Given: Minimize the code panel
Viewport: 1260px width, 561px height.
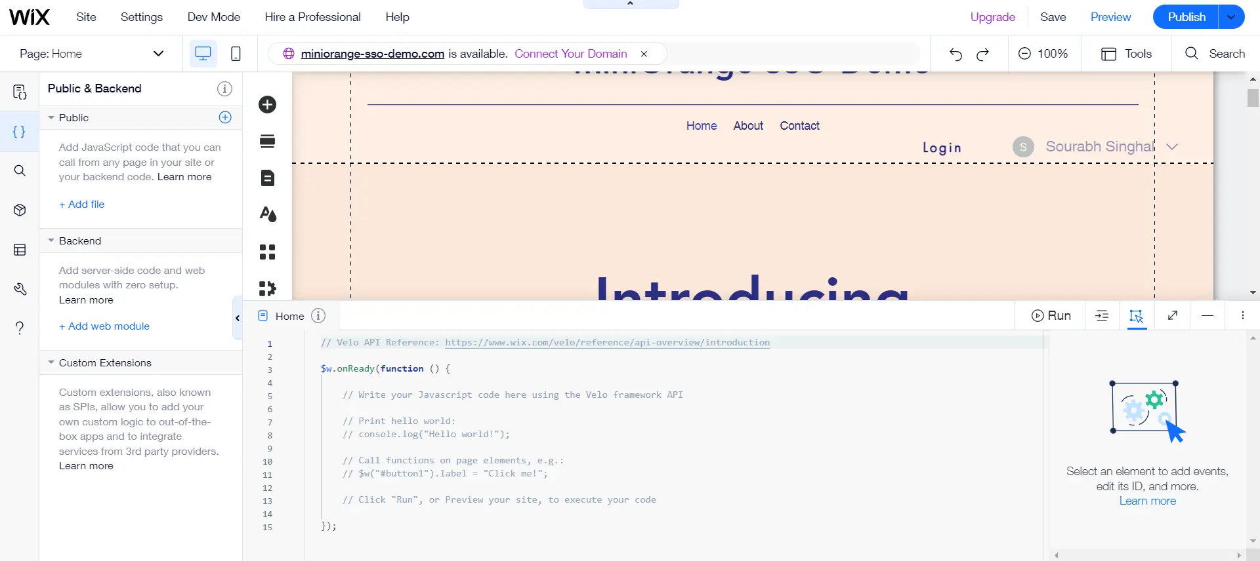Looking at the screenshot, I should click(x=1207, y=316).
